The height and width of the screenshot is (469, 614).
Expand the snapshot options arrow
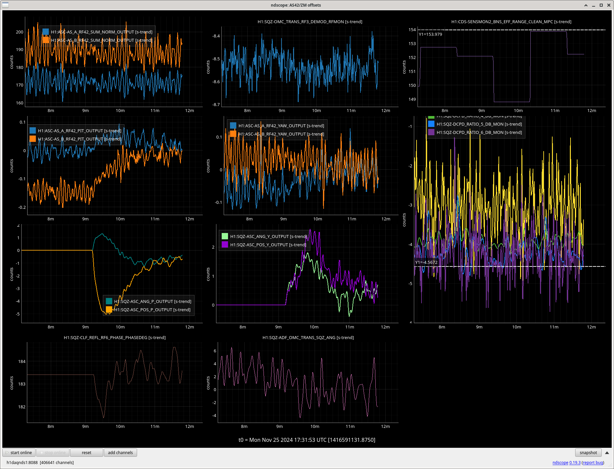(607, 453)
